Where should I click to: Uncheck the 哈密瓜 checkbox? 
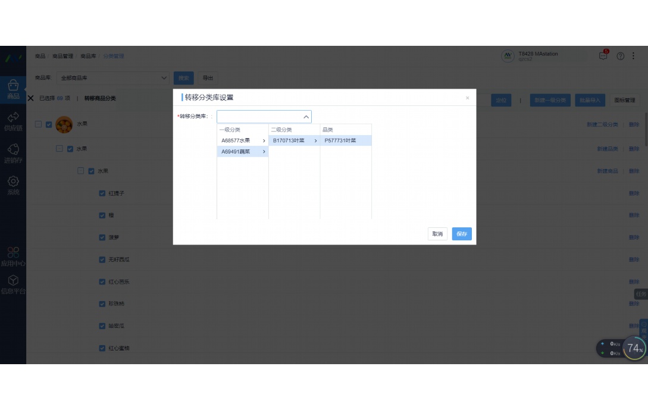[x=102, y=326]
